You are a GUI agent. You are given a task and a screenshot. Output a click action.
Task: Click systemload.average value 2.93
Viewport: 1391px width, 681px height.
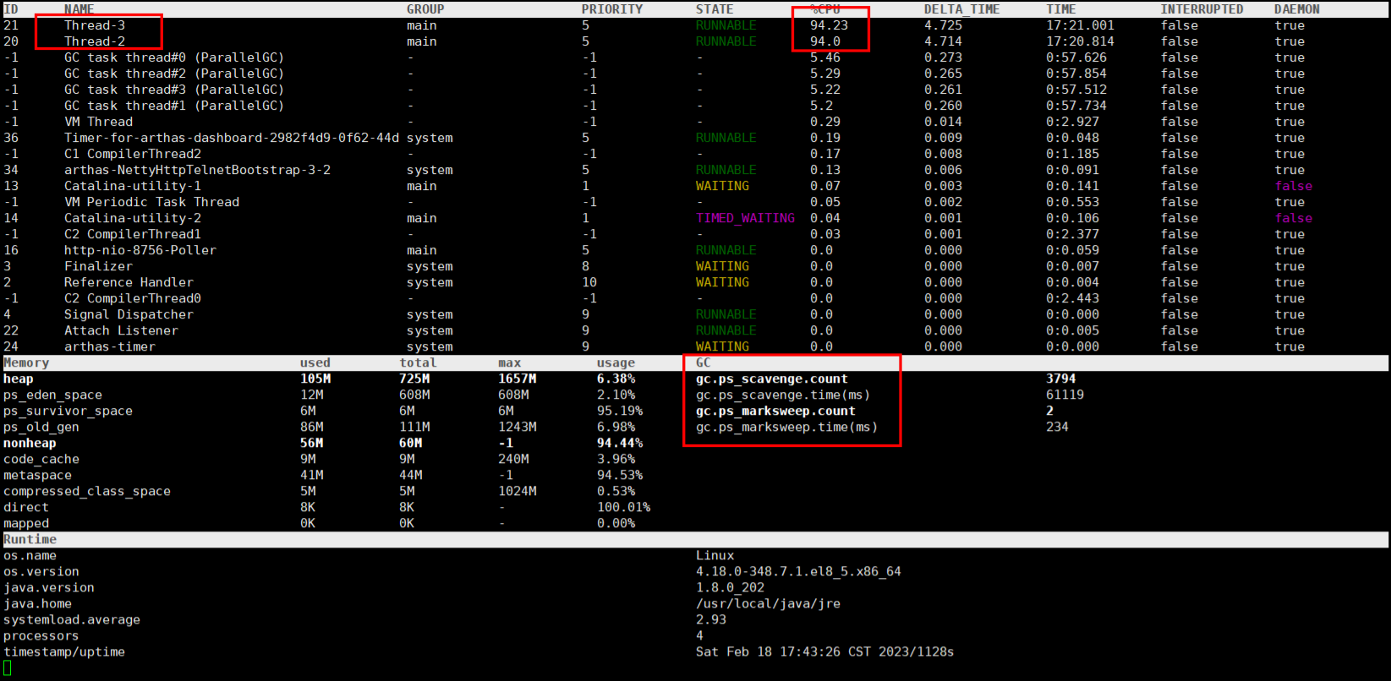tap(711, 619)
